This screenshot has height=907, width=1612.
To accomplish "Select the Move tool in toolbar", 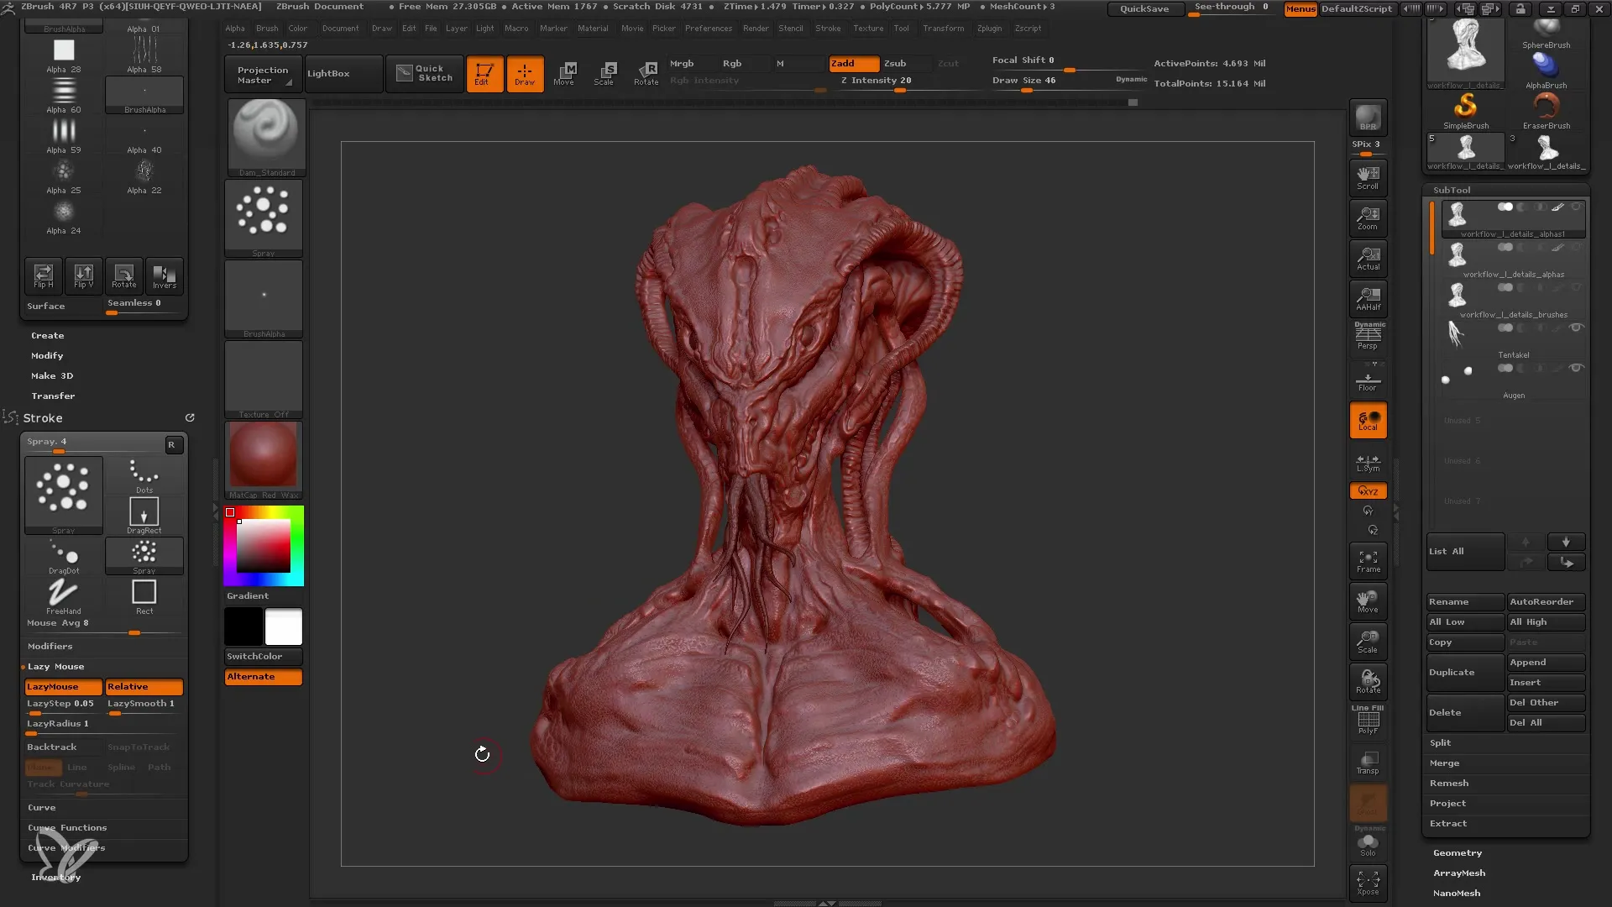I will (x=563, y=72).
